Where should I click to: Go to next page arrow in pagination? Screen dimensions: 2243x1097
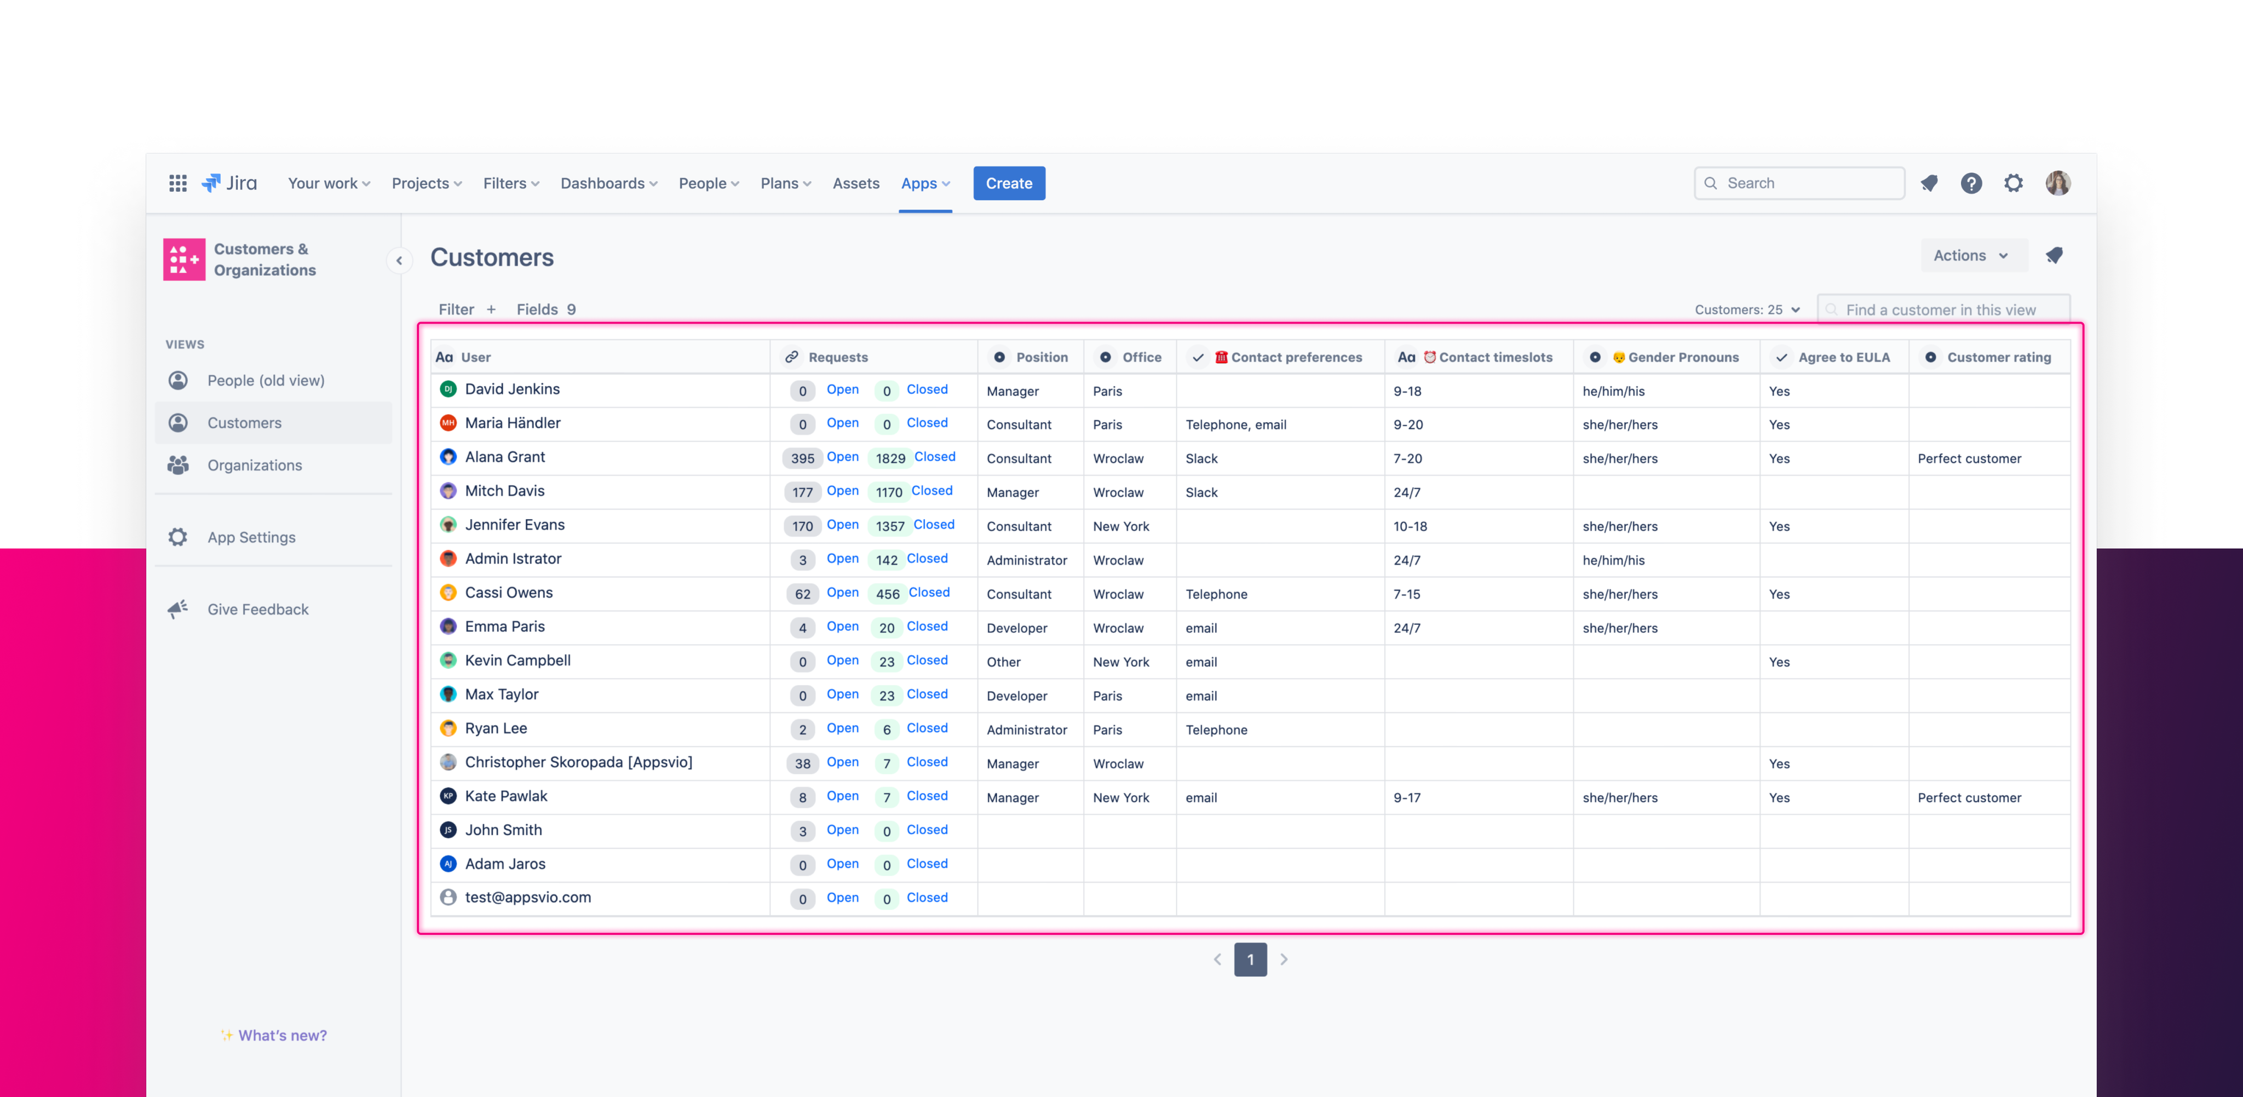1284,960
